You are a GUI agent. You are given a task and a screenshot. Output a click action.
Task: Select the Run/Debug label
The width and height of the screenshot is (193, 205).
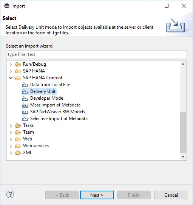[34, 64]
